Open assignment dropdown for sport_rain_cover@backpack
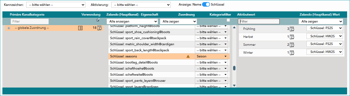This screenshot has height=96, width=350. pyautogui.click(x=212, y=38)
